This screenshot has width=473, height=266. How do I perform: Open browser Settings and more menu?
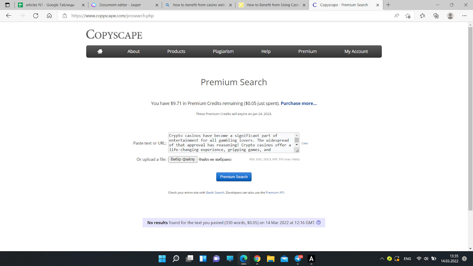[464, 16]
